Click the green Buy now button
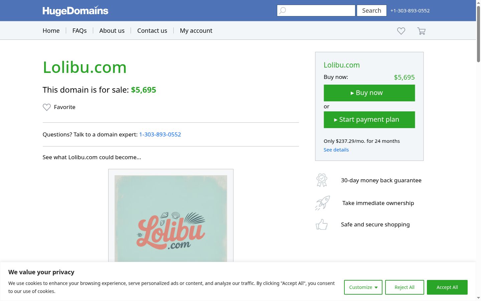 (369, 93)
